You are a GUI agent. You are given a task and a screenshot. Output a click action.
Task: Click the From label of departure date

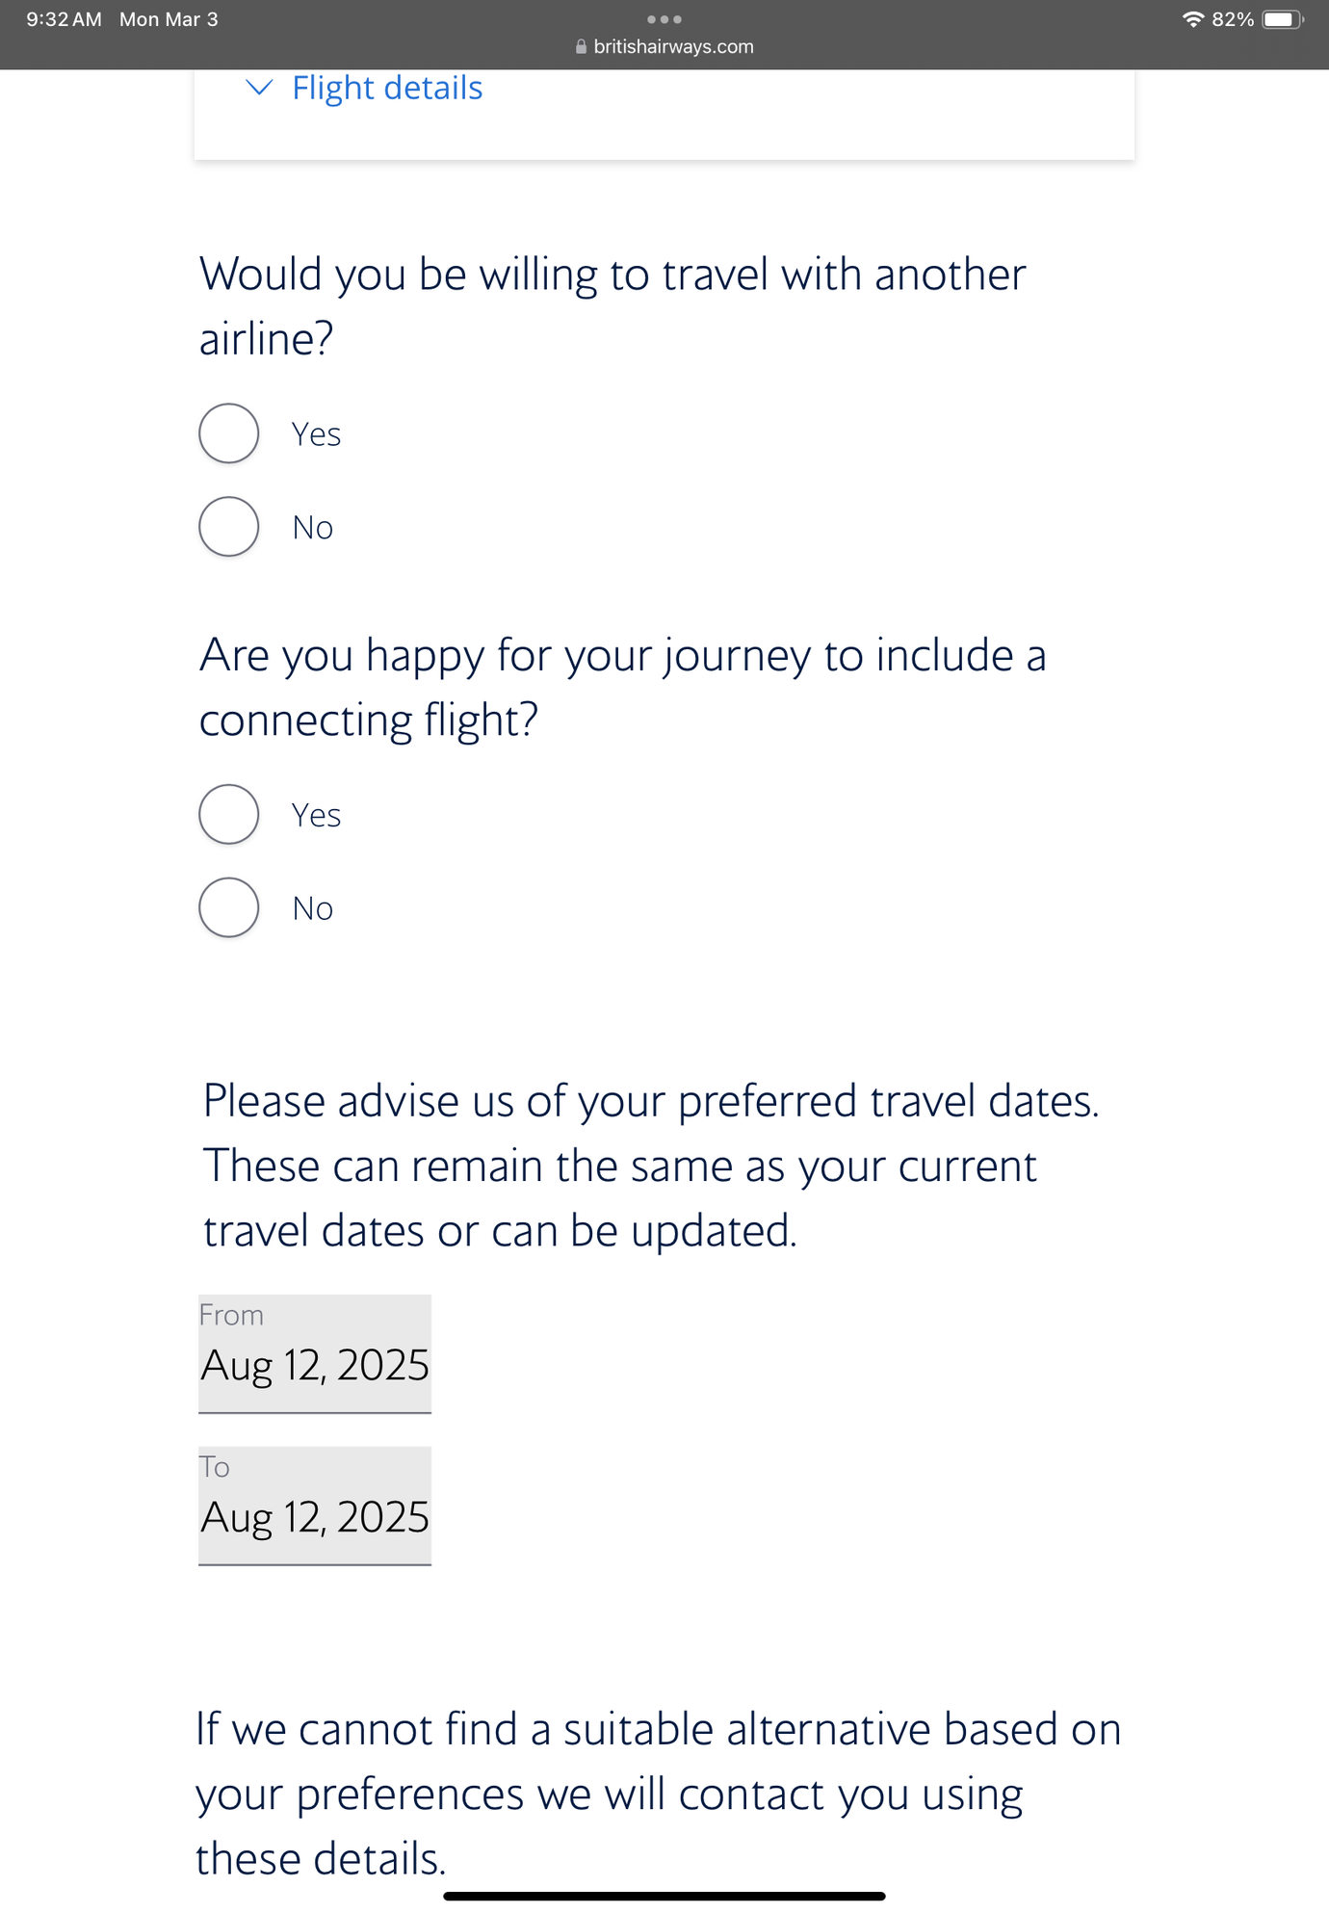click(231, 1315)
